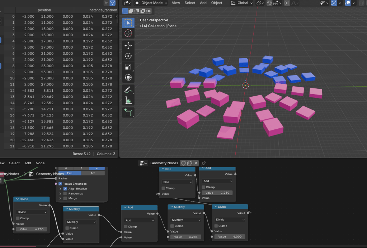
Task: Enable Clamp on the Sine node
Action: pos(164,188)
